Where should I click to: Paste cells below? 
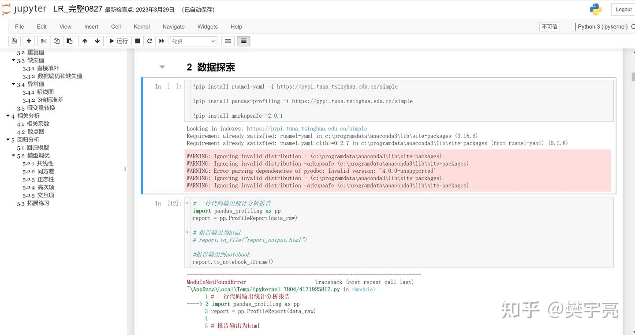point(69,41)
